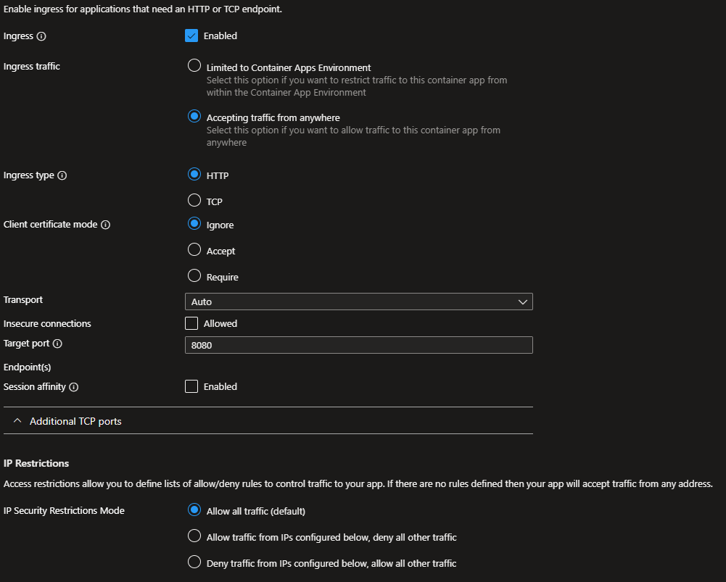Open the Target port info icon
Screen dimensions: 726x582
coord(57,344)
